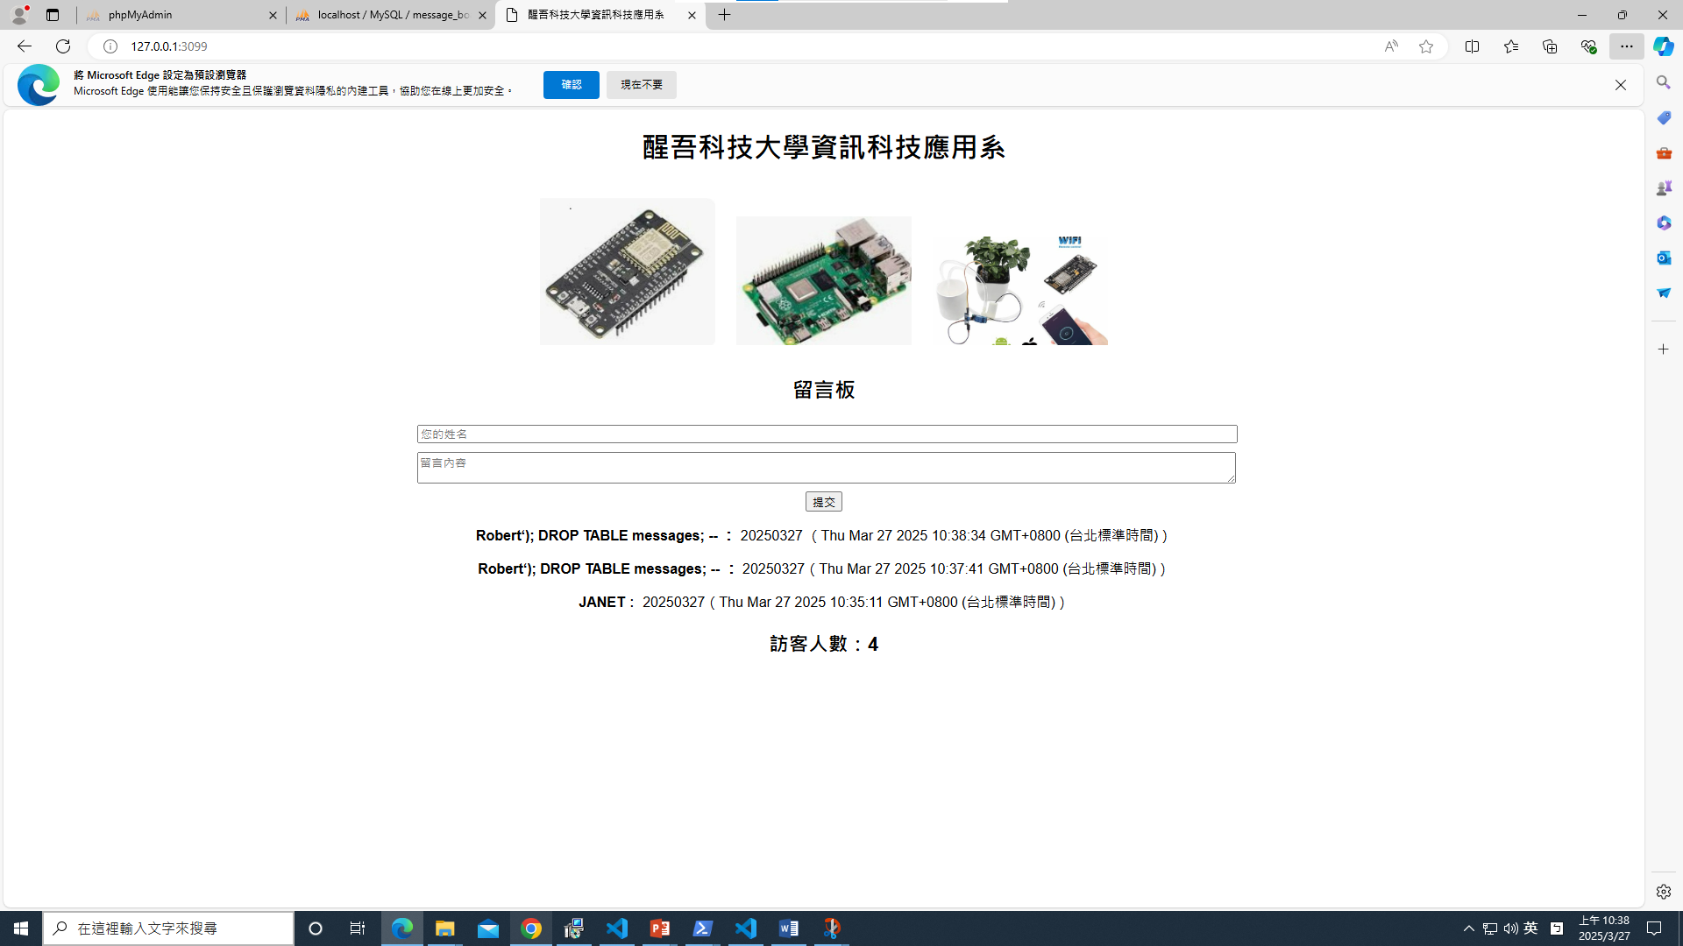Image resolution: width=1683 pixels, height=946 pixels.
Task: Customize sidebar with plus button
Action: (1663, 349)
